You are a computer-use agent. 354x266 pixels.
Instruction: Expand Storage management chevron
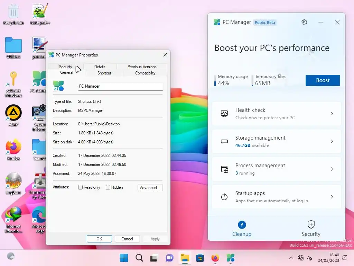332,141
